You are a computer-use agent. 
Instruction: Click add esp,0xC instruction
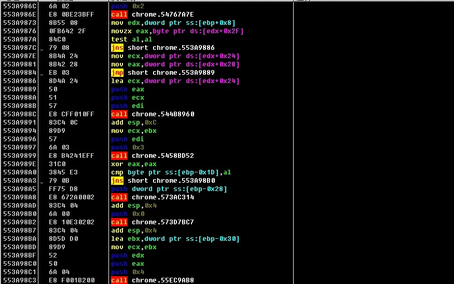134,123
